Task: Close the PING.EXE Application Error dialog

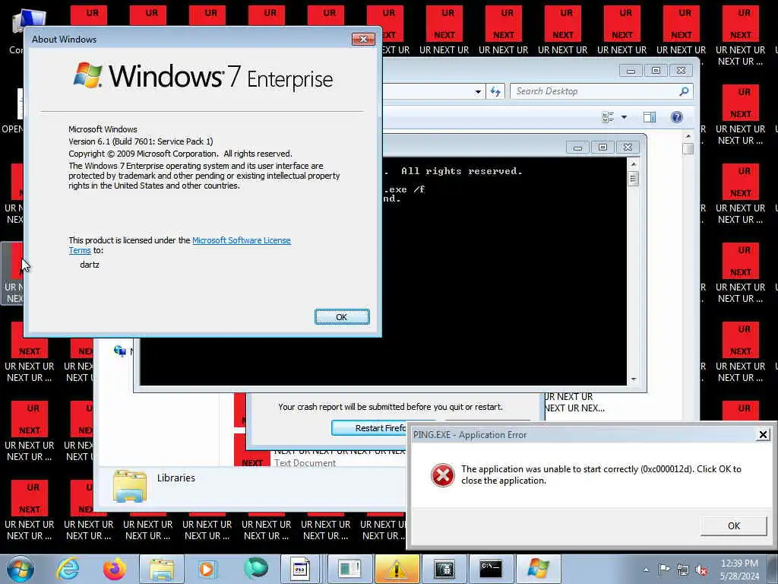Action: coord(763,435)
